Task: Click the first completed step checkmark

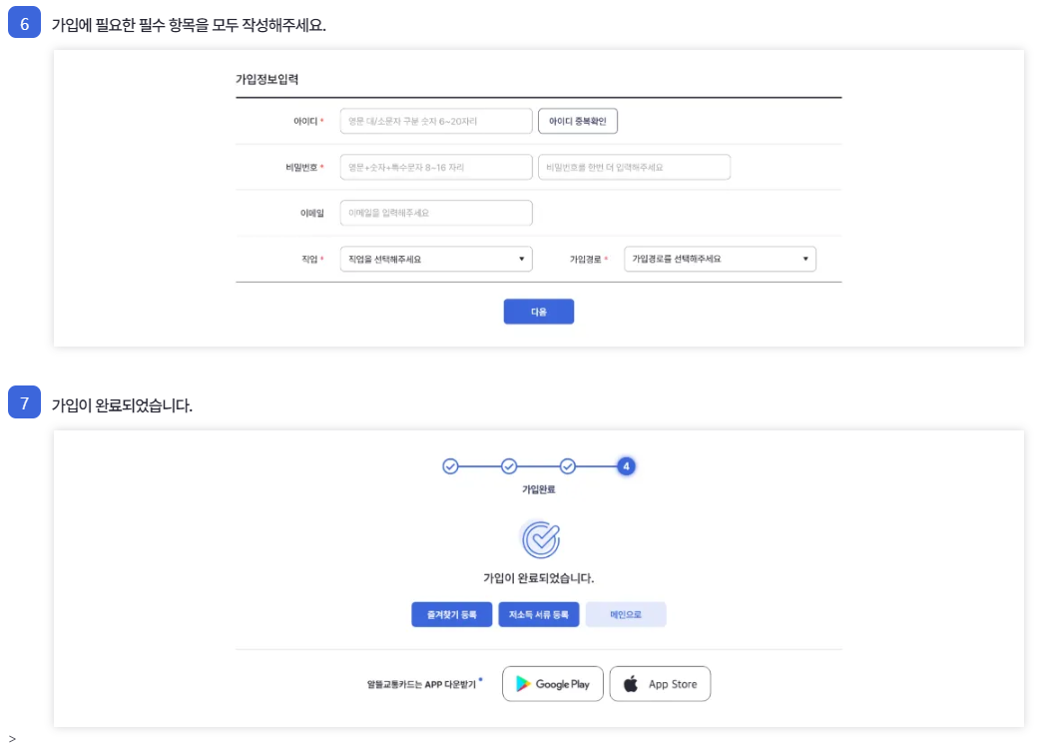Action: click(x=450, y=465)
